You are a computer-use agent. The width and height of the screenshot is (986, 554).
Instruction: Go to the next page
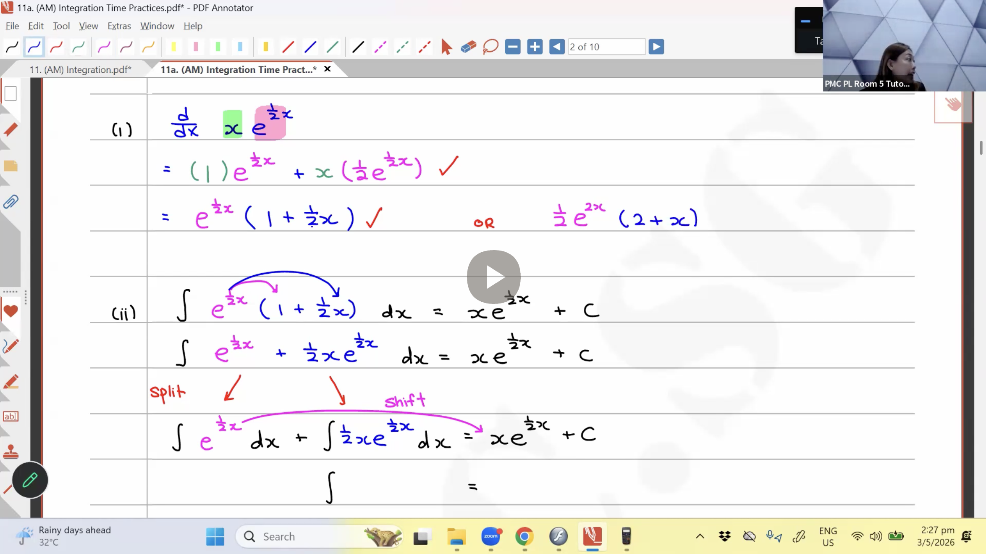pos(656,47)
